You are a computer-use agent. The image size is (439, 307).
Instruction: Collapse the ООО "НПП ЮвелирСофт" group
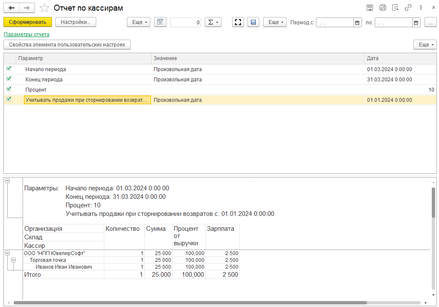[8, 253]
